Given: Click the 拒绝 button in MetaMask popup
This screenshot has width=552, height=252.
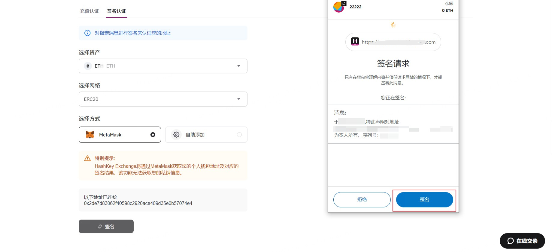Looking at the screenshot, I should click(x=362, y=200).
